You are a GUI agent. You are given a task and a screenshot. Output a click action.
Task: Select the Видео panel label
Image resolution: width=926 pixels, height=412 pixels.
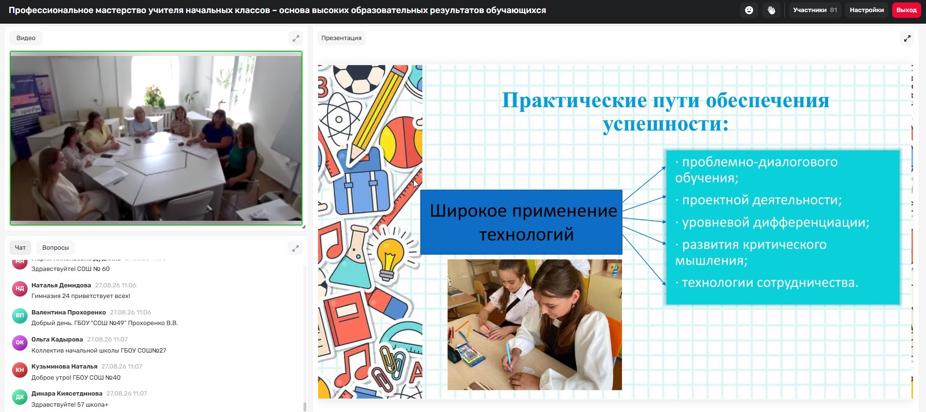pos(26,38)
